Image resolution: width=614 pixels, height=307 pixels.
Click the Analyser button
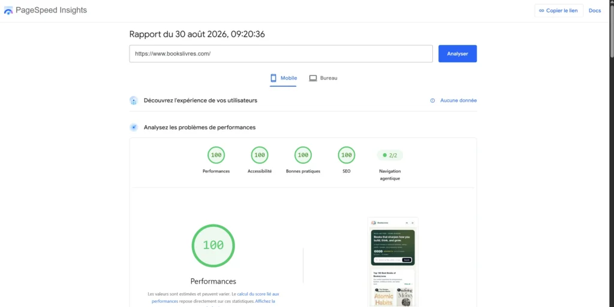[458, 53]
